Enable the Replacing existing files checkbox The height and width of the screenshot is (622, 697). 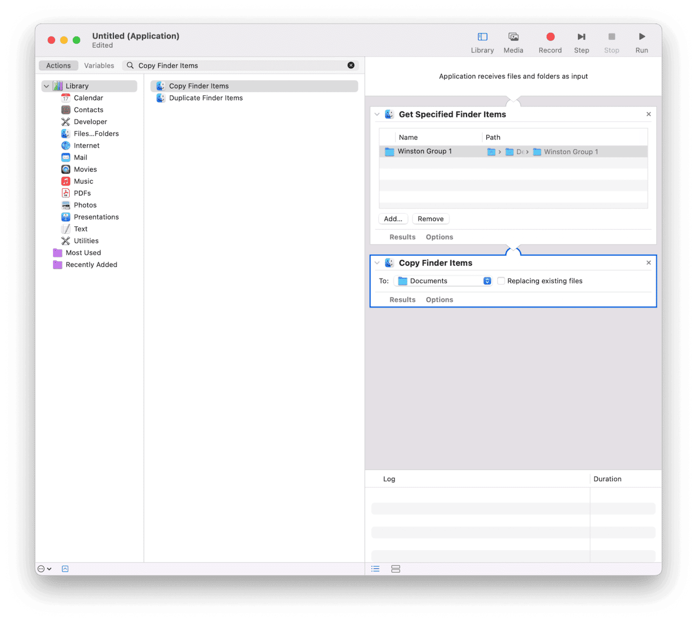pyautogui.click(x=500, y=281)
